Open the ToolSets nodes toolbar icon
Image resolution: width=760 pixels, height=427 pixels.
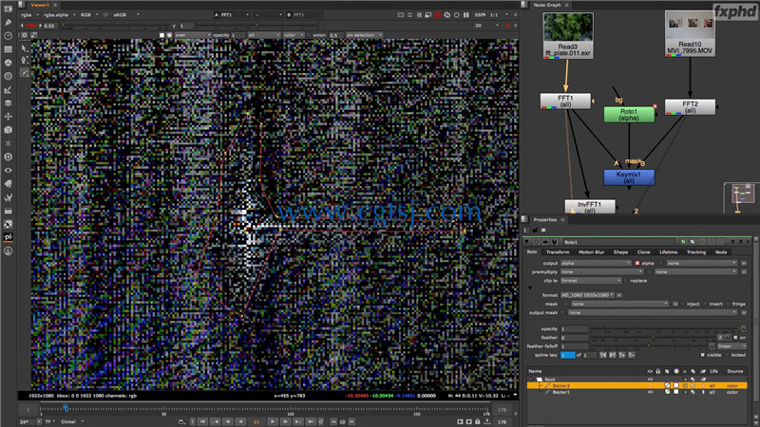pyautogui.click(x=8, y=211)
